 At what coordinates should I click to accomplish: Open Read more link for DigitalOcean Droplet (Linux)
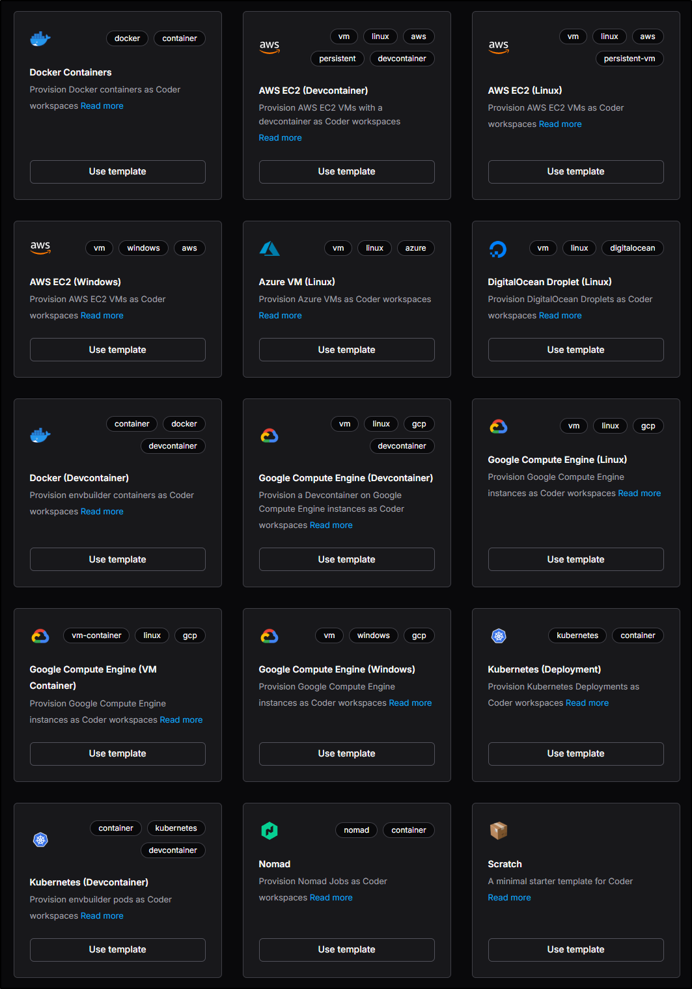[x=561, y=316]
